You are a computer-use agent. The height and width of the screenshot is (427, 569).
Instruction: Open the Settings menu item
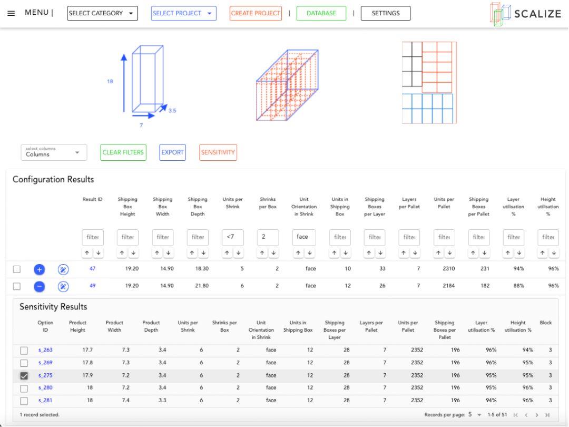(x=385, y=13)
